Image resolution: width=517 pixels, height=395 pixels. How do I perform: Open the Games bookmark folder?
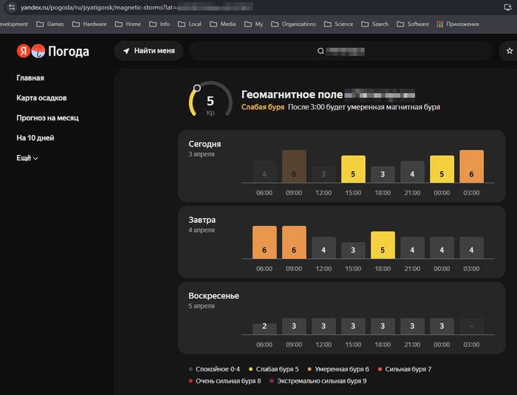50,24
